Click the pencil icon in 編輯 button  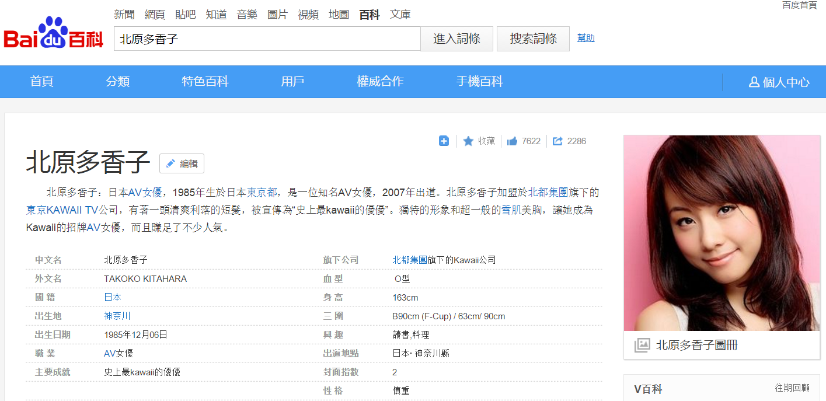tap(170, 163)
